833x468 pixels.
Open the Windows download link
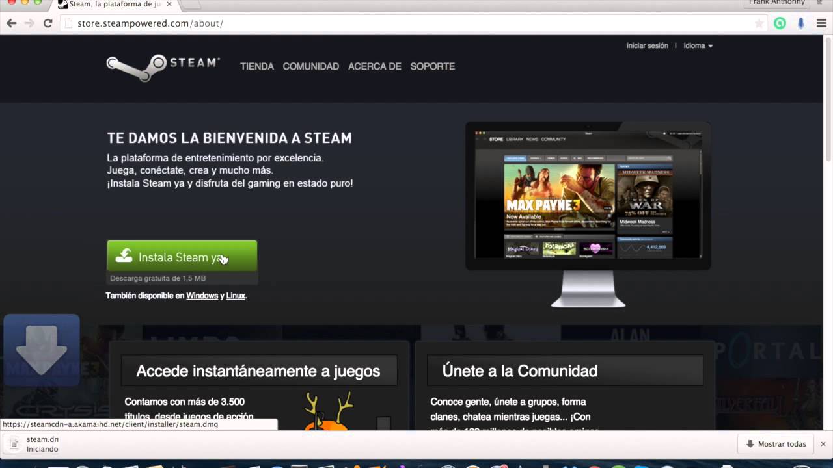coord(202,296)
